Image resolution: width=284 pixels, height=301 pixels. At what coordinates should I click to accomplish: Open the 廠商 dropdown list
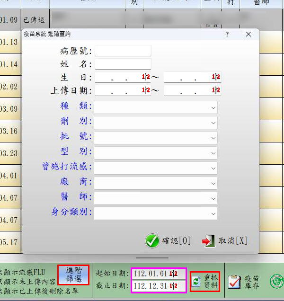pyautogui.click(x=213, y=183)
